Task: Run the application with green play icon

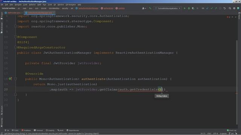Action: (x=185, y=8)
